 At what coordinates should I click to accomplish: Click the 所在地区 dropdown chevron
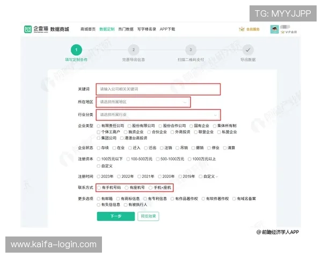tap(185, 102)
